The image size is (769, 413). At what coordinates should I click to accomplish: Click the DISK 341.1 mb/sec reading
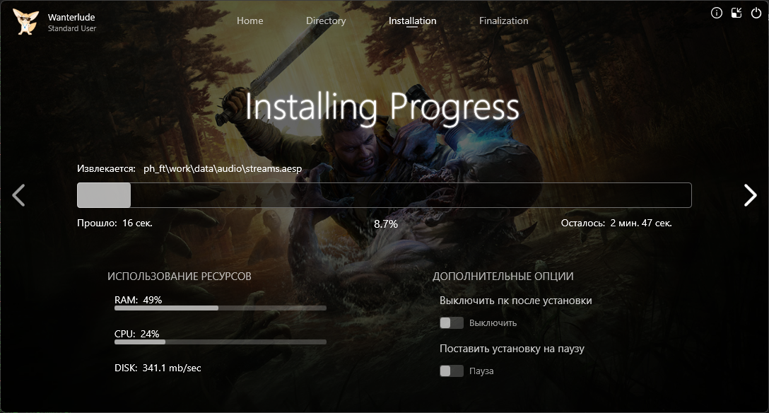pyautogui.click(x=158, y=368)
